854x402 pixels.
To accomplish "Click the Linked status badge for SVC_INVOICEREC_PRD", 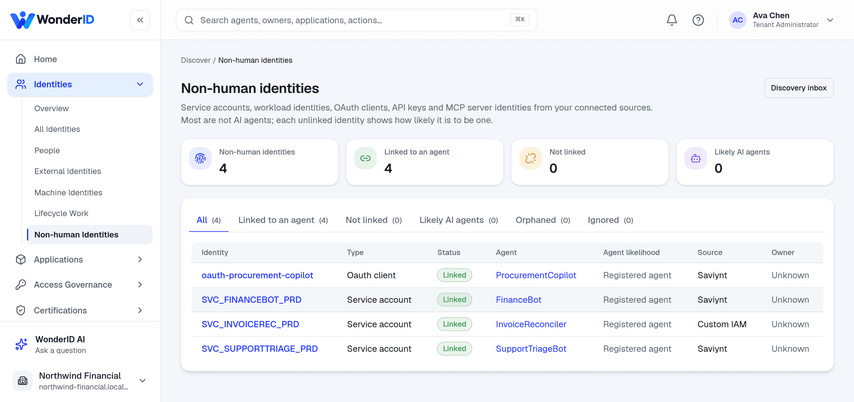I will [x=454, y=324].
